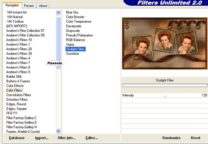Select Pseudo Polarization filter

pos(79,35)
